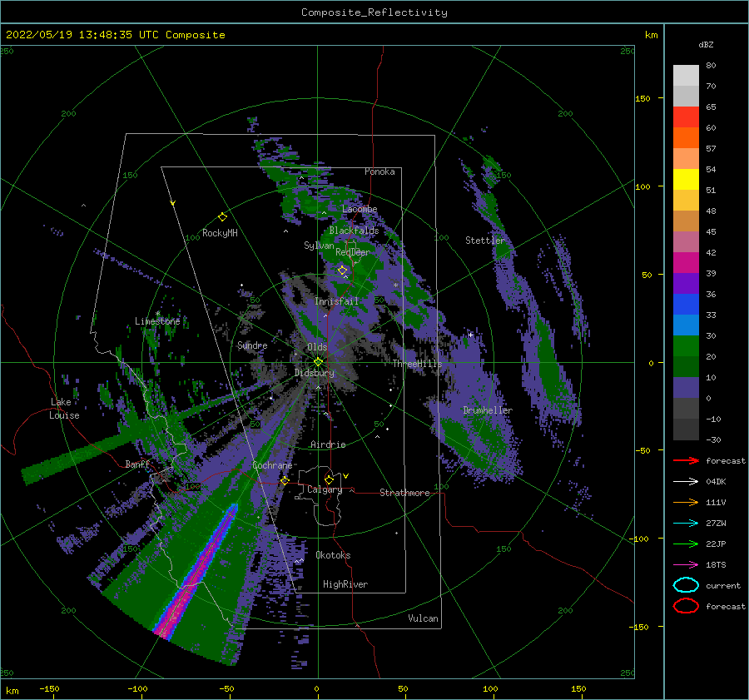Click the 'Ponoka' map label
This screenshot has height=700, width=749.
pyautogui.click(x=379, y=171)
